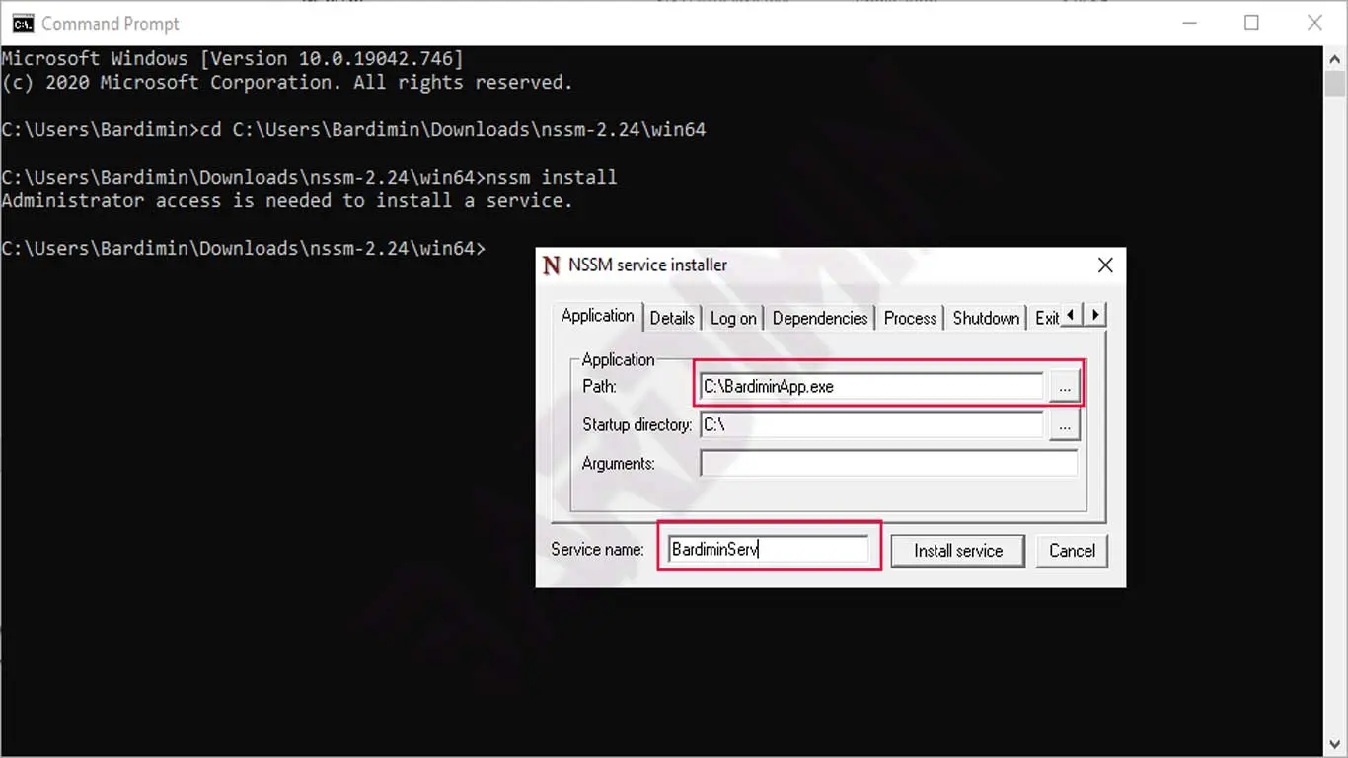
Task: Browse for startup directory with ellipsis button
Action: 1064,425
